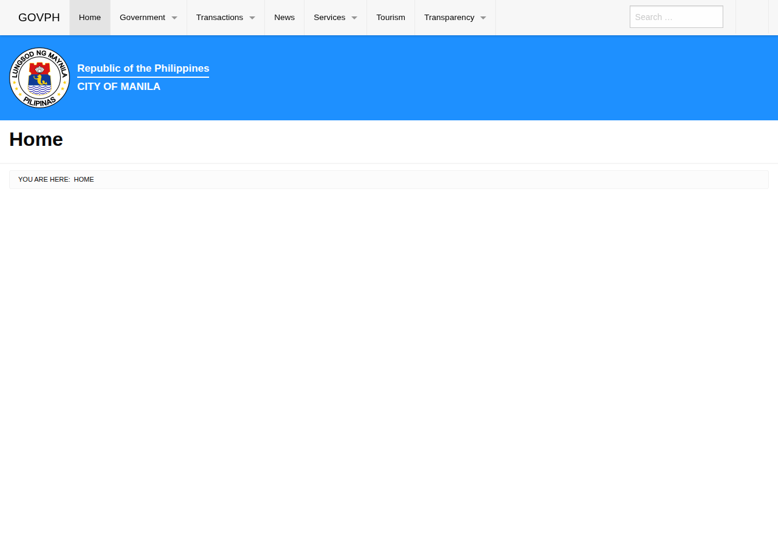Open the Services menu
778x547 pixels.
(336, 18)
